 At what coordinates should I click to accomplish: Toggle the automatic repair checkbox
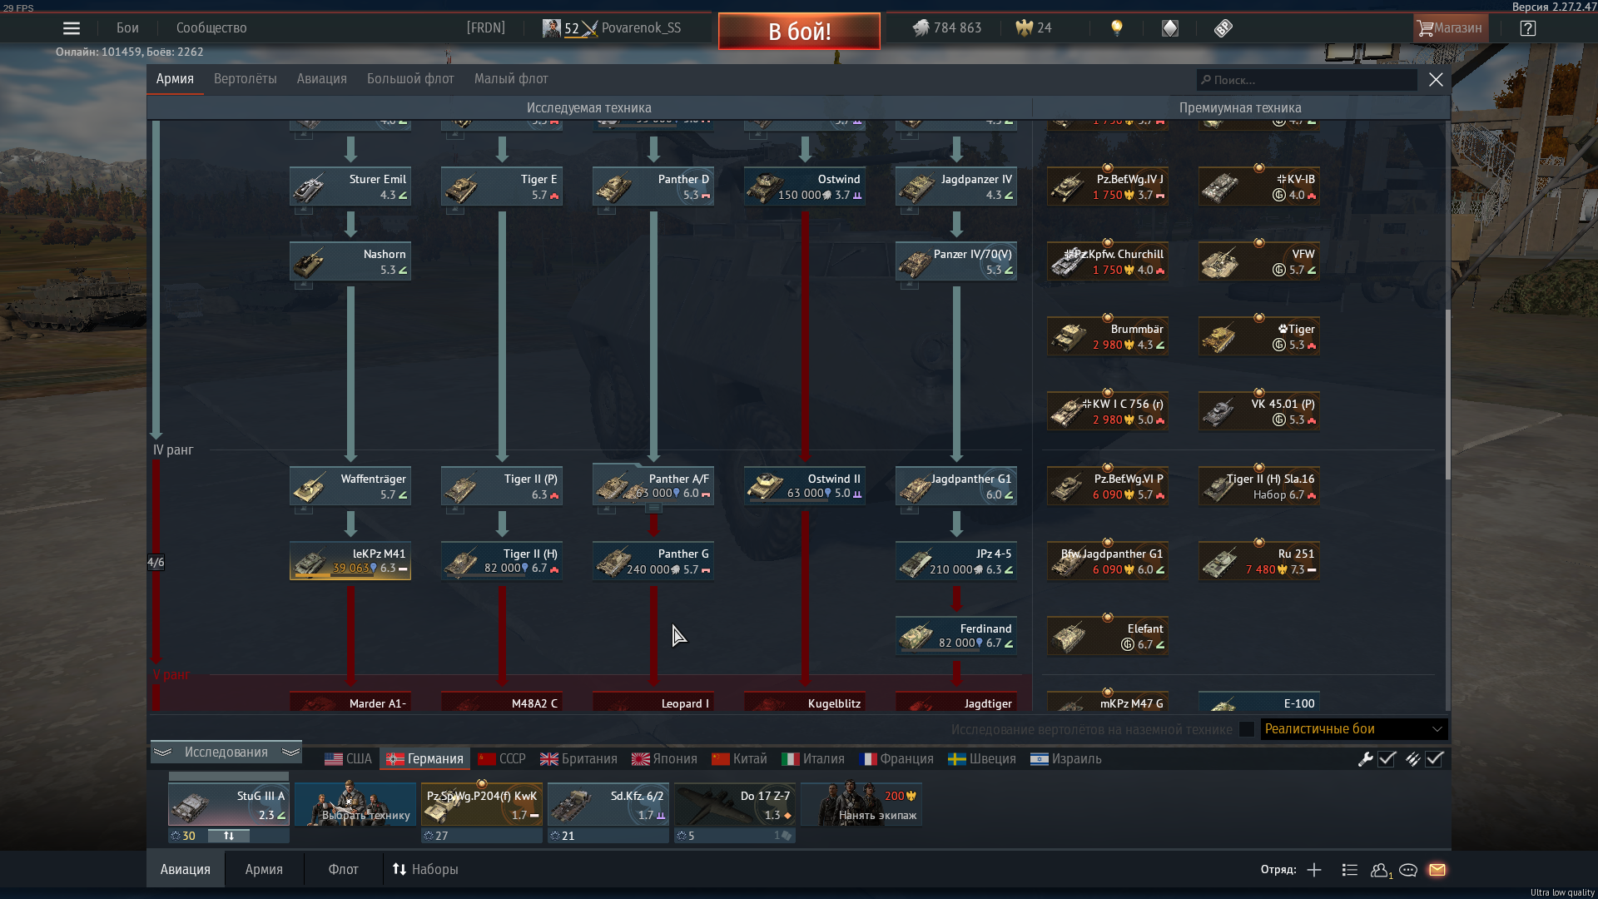1387,759
